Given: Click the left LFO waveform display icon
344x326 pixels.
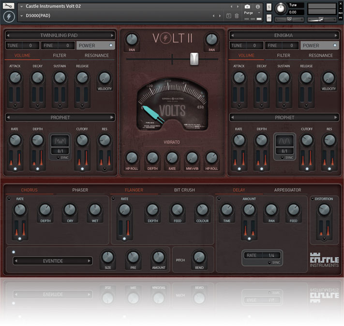Looking at the screenshot, I should coord(61,141).
